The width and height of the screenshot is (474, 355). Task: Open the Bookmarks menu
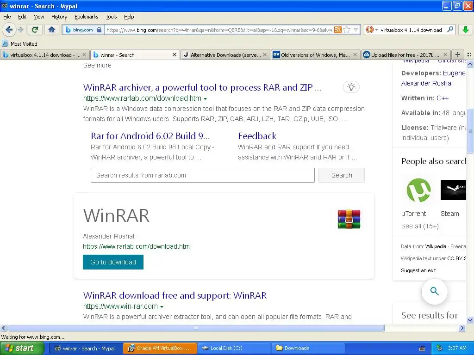[86, 17]
